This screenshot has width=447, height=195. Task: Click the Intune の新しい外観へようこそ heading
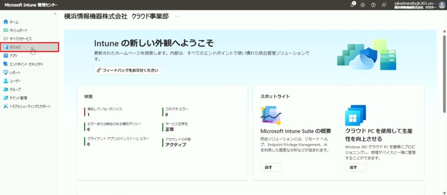[x=154, y=44]
